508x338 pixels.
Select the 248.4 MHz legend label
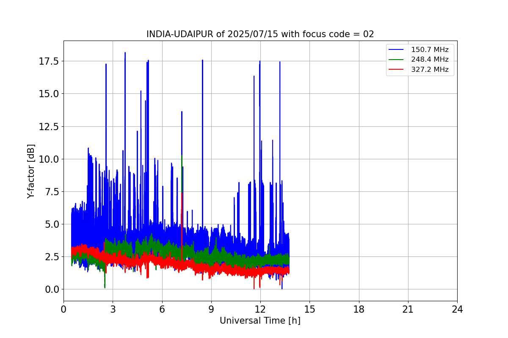[430, 60]
